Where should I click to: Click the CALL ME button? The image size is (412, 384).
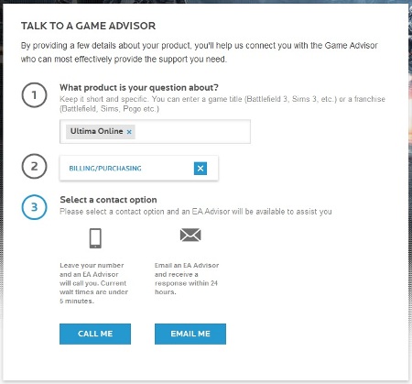coord(95,334)
